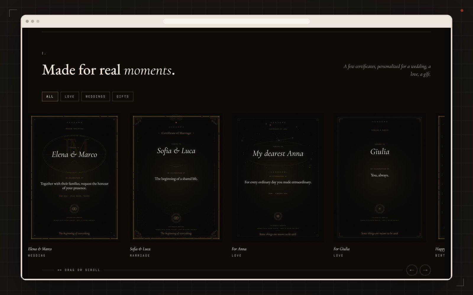This screenshot has width=473, height=295.
Task: Click 'The beginning of a shared life.' text
Action: pyautogui.click(x=176, y=179)
